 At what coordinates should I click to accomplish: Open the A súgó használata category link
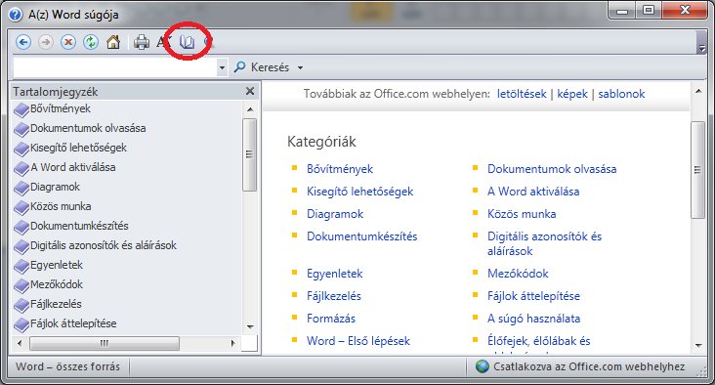point(533,319)
